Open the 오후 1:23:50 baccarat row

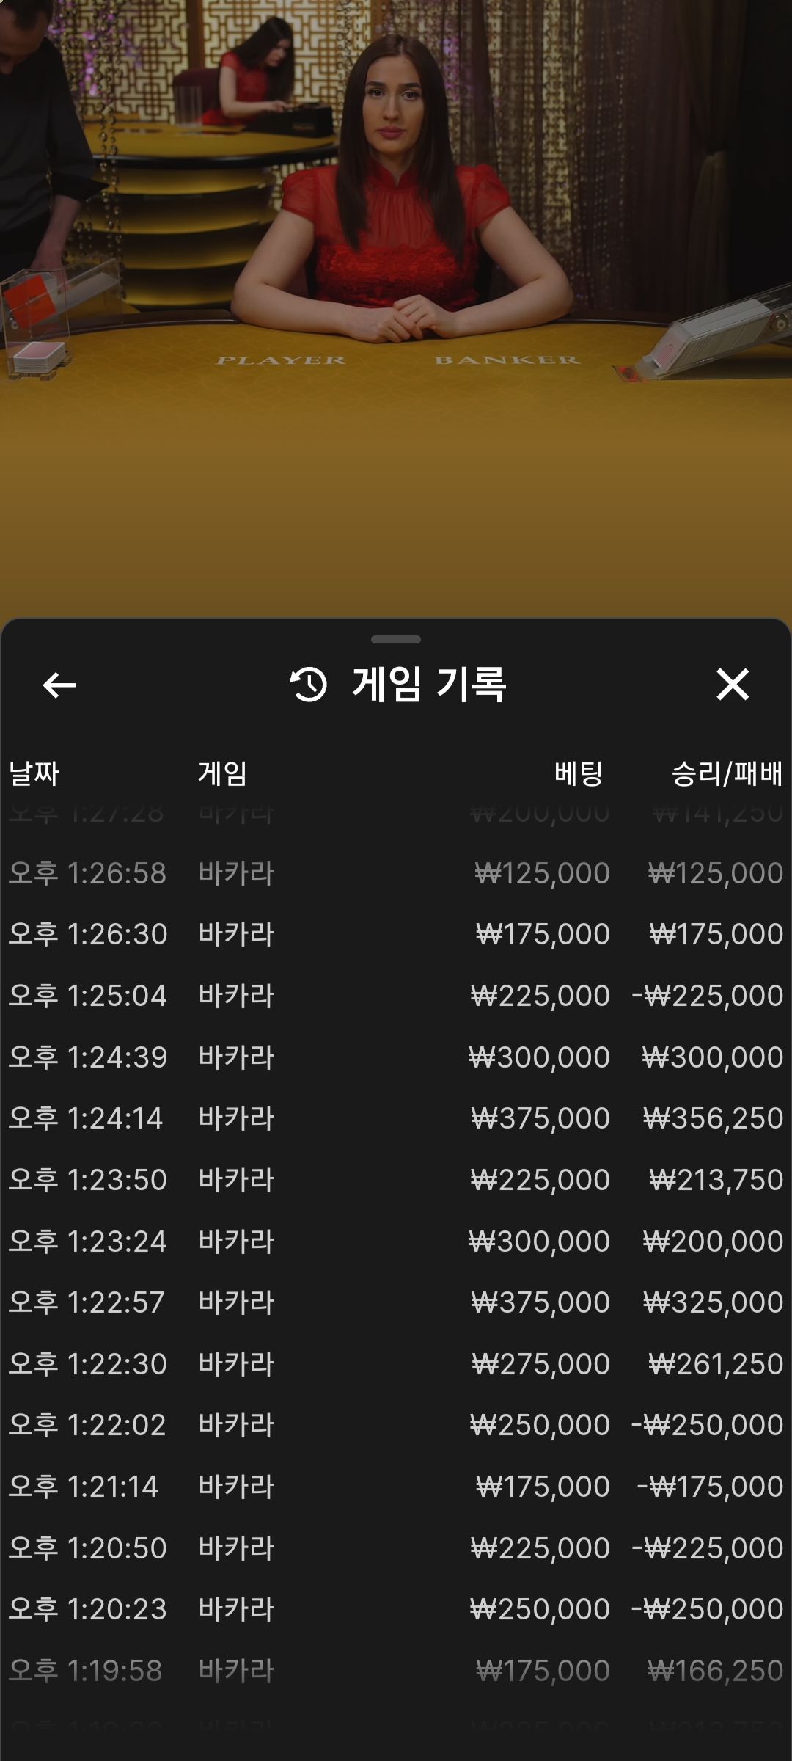pyautogui.click(x=396, y=1180)
